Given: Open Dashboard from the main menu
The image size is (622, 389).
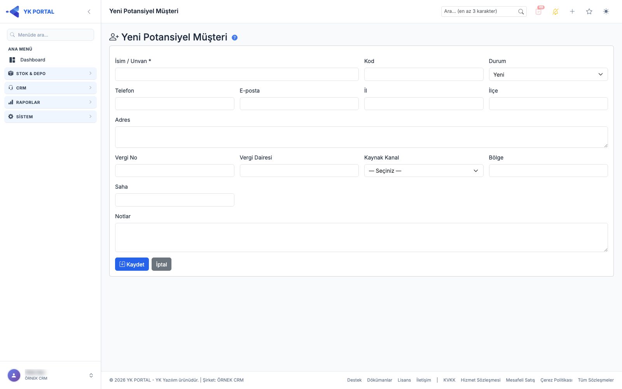Looking at the screenshot, I should 33,60.
